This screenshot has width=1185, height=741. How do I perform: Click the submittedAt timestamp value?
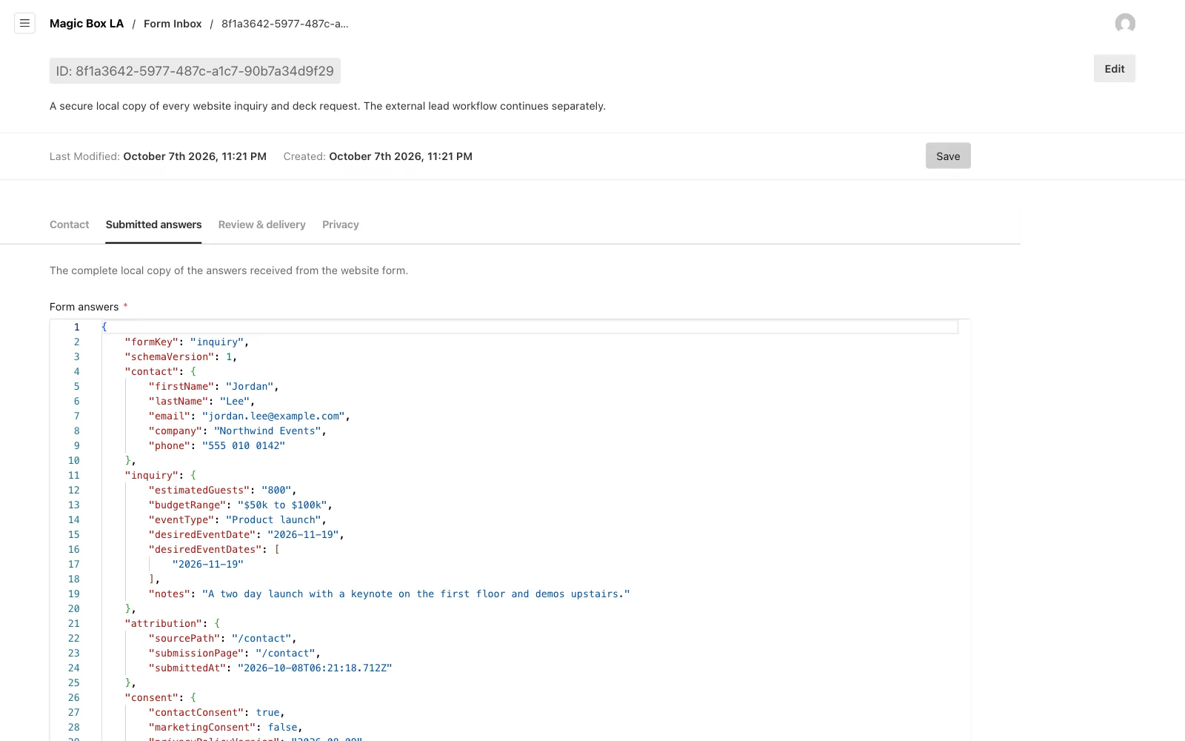[x=315, y=668]
